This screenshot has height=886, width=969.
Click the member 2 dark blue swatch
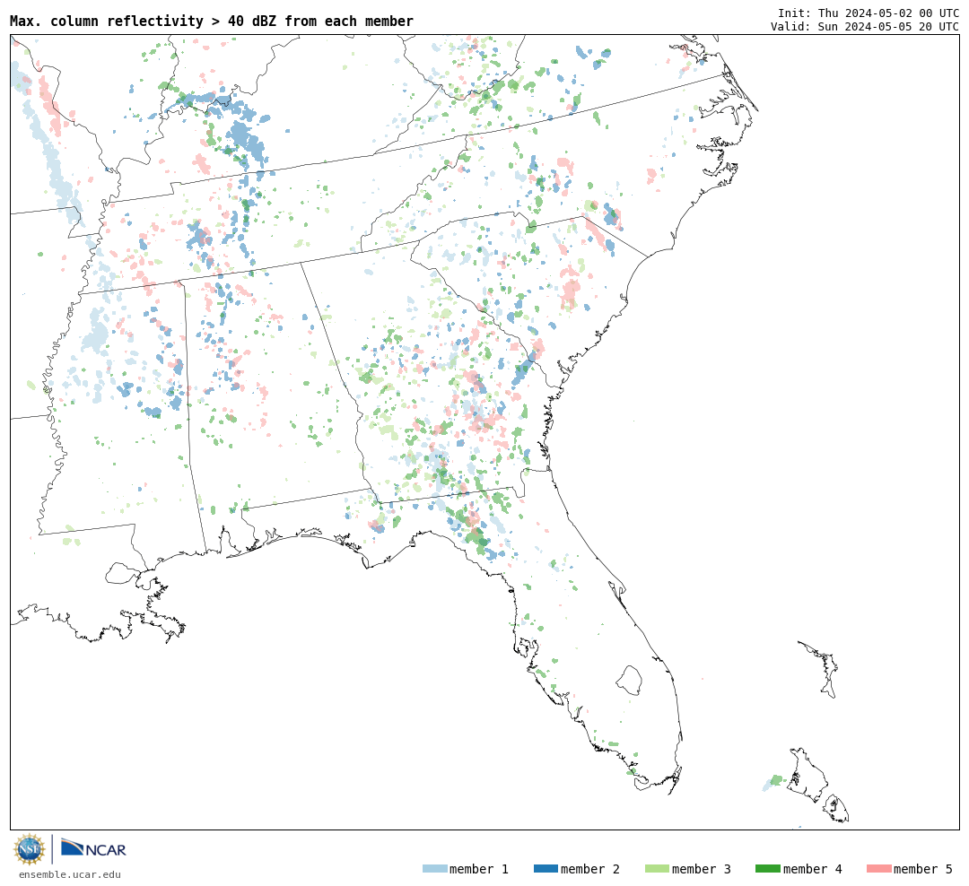[546, 869]
